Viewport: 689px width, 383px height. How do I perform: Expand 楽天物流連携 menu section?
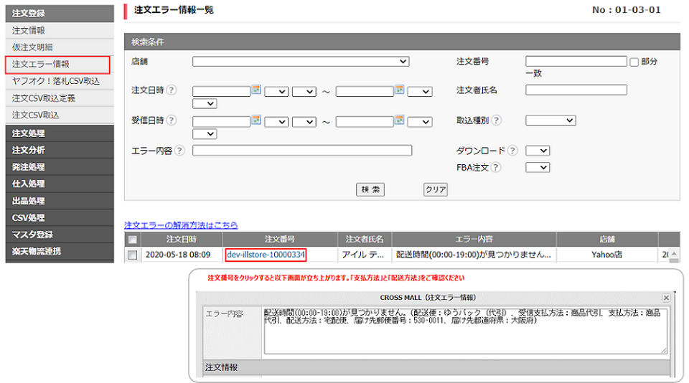(x=60, y=251)
